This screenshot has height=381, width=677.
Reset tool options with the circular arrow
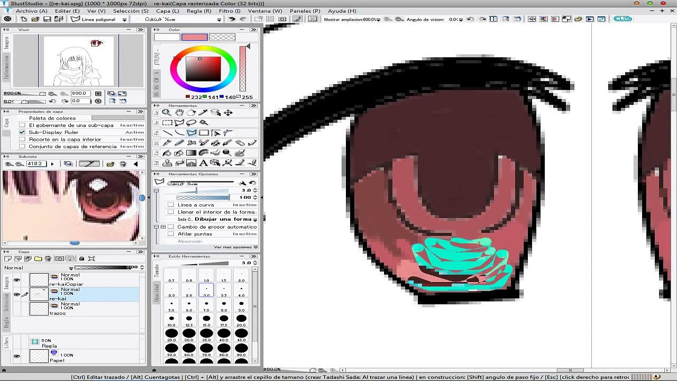253,183
